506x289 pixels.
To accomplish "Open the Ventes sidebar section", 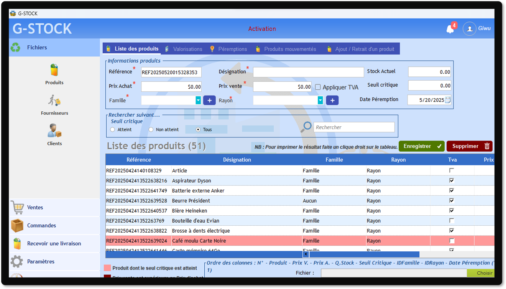I will [x=54, y=208].
